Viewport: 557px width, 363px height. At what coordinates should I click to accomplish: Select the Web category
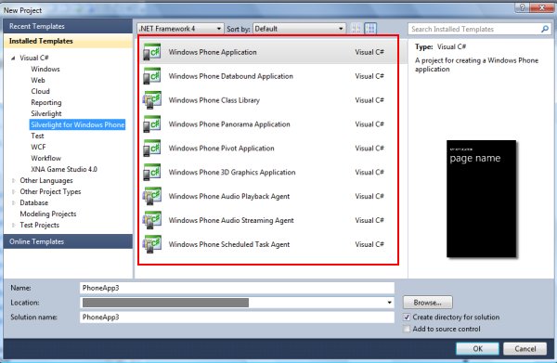pyautogui.click(x=38, y=80)
